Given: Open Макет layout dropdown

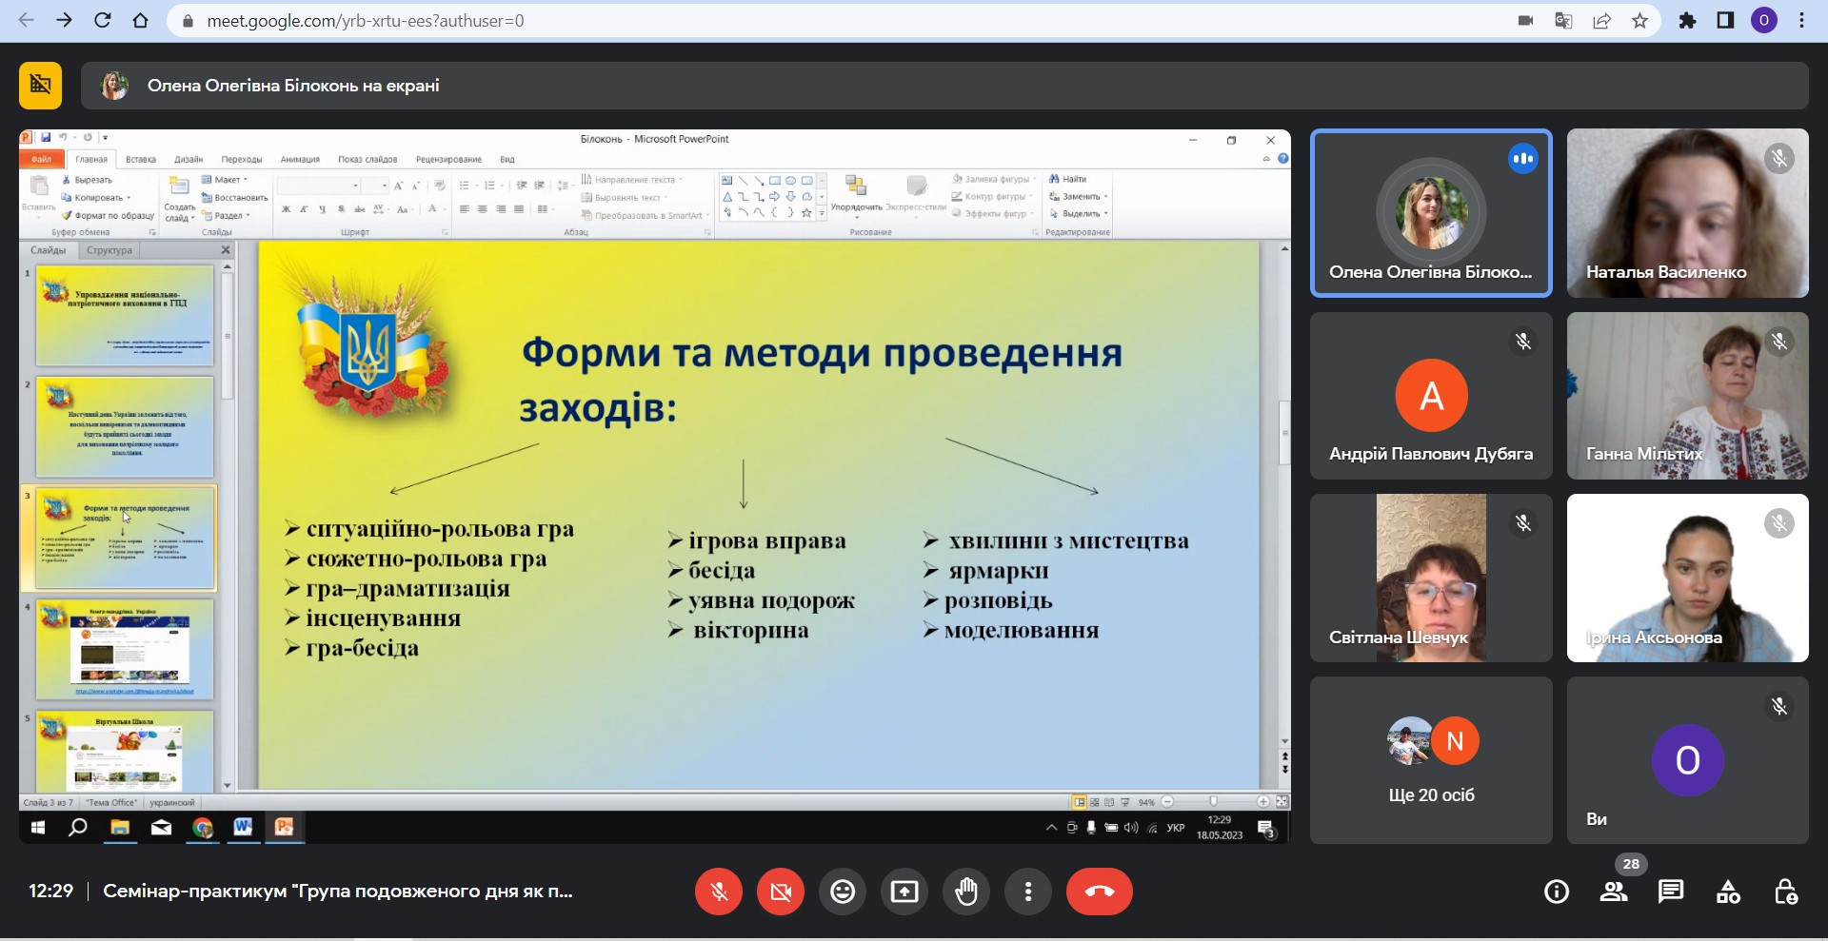Looking at the screenshot, I should (x=225, y=180).
